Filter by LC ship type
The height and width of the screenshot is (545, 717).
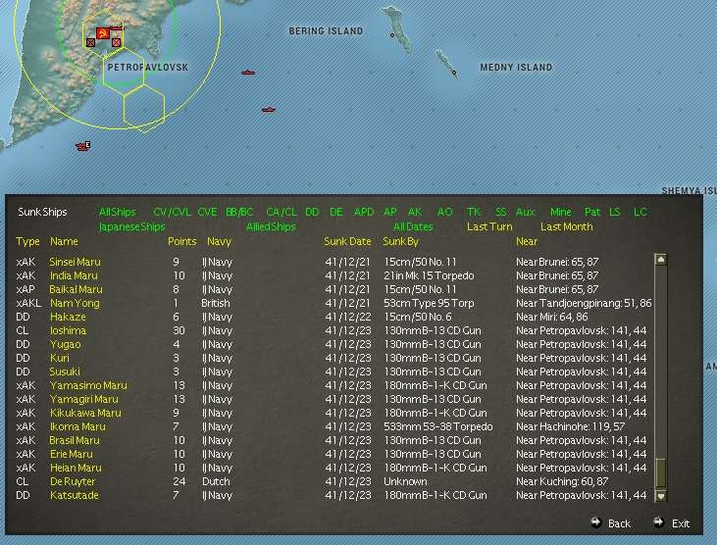click(640, 212)
